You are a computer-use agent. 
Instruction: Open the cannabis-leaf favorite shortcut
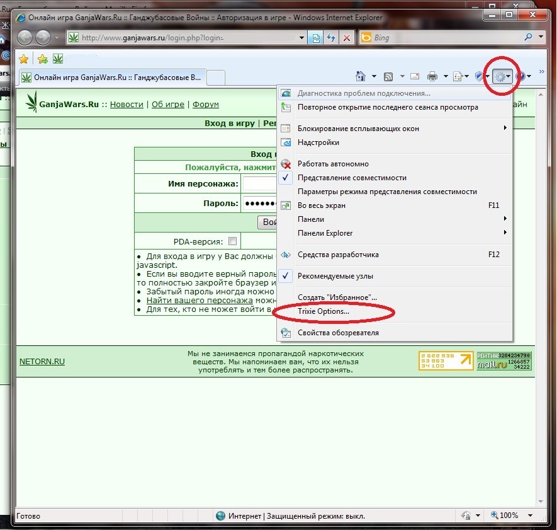click(x=58, y=59)
